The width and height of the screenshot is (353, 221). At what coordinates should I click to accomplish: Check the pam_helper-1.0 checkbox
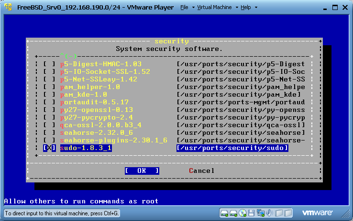[49, 87]
